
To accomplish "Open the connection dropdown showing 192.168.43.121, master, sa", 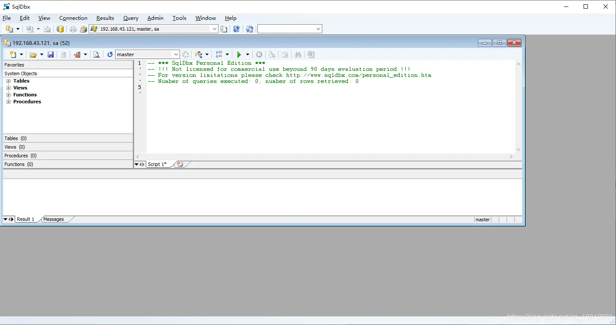I will tap(214, 29).
